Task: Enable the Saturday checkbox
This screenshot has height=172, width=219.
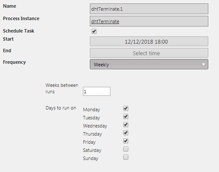Action: pos(126,149)
